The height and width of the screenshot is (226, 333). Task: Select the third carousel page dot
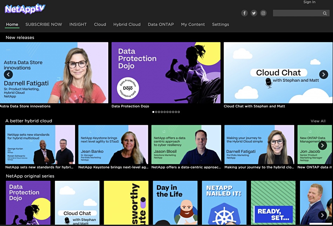[159, 112]
